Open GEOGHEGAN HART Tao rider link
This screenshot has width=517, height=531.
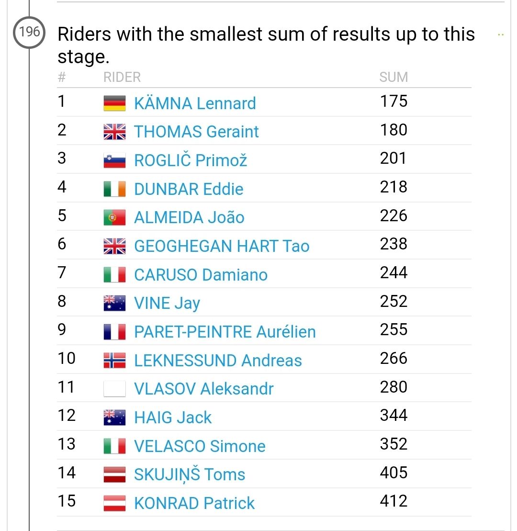point(222,246)
